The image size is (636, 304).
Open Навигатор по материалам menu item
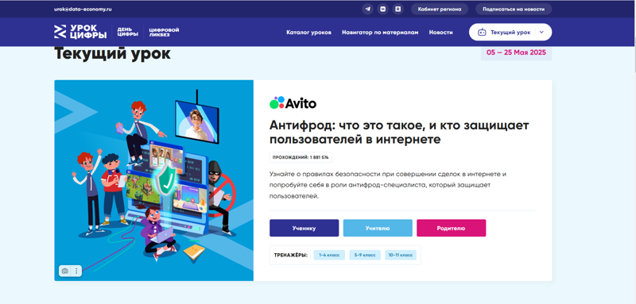(x=380, y=33)
